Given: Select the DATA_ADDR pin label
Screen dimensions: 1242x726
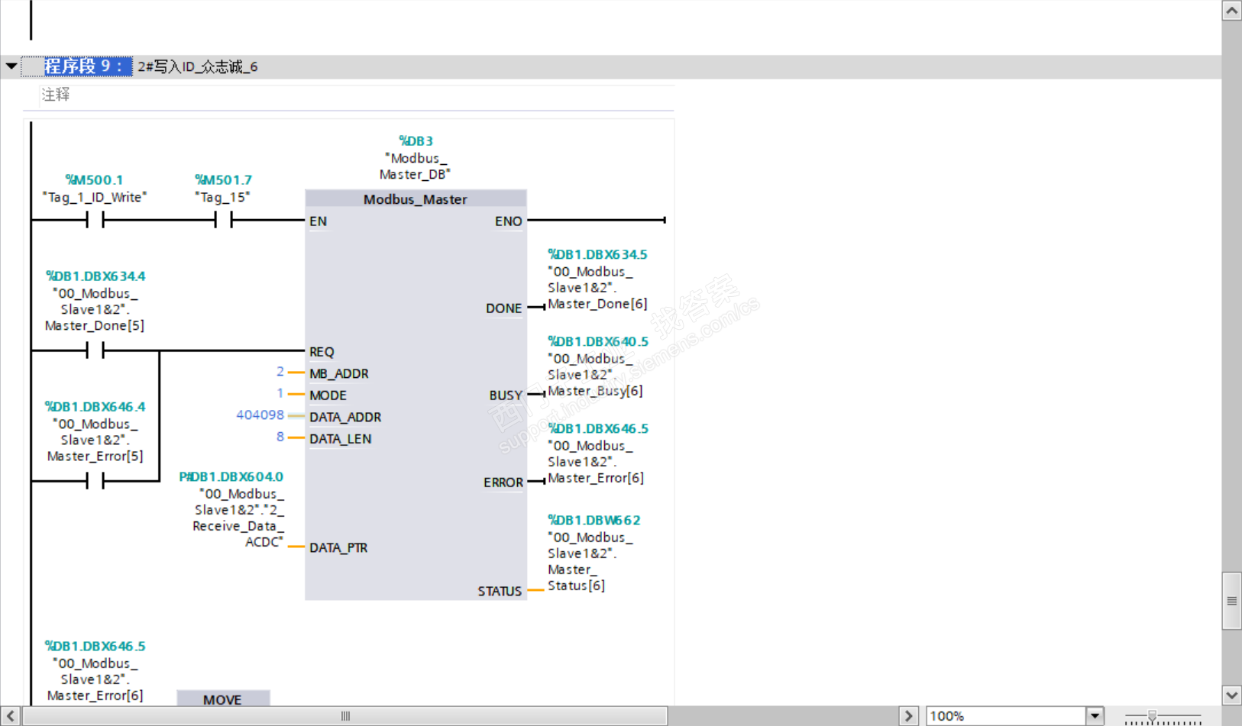Looking at the screenshot, I should coord(345,418).
